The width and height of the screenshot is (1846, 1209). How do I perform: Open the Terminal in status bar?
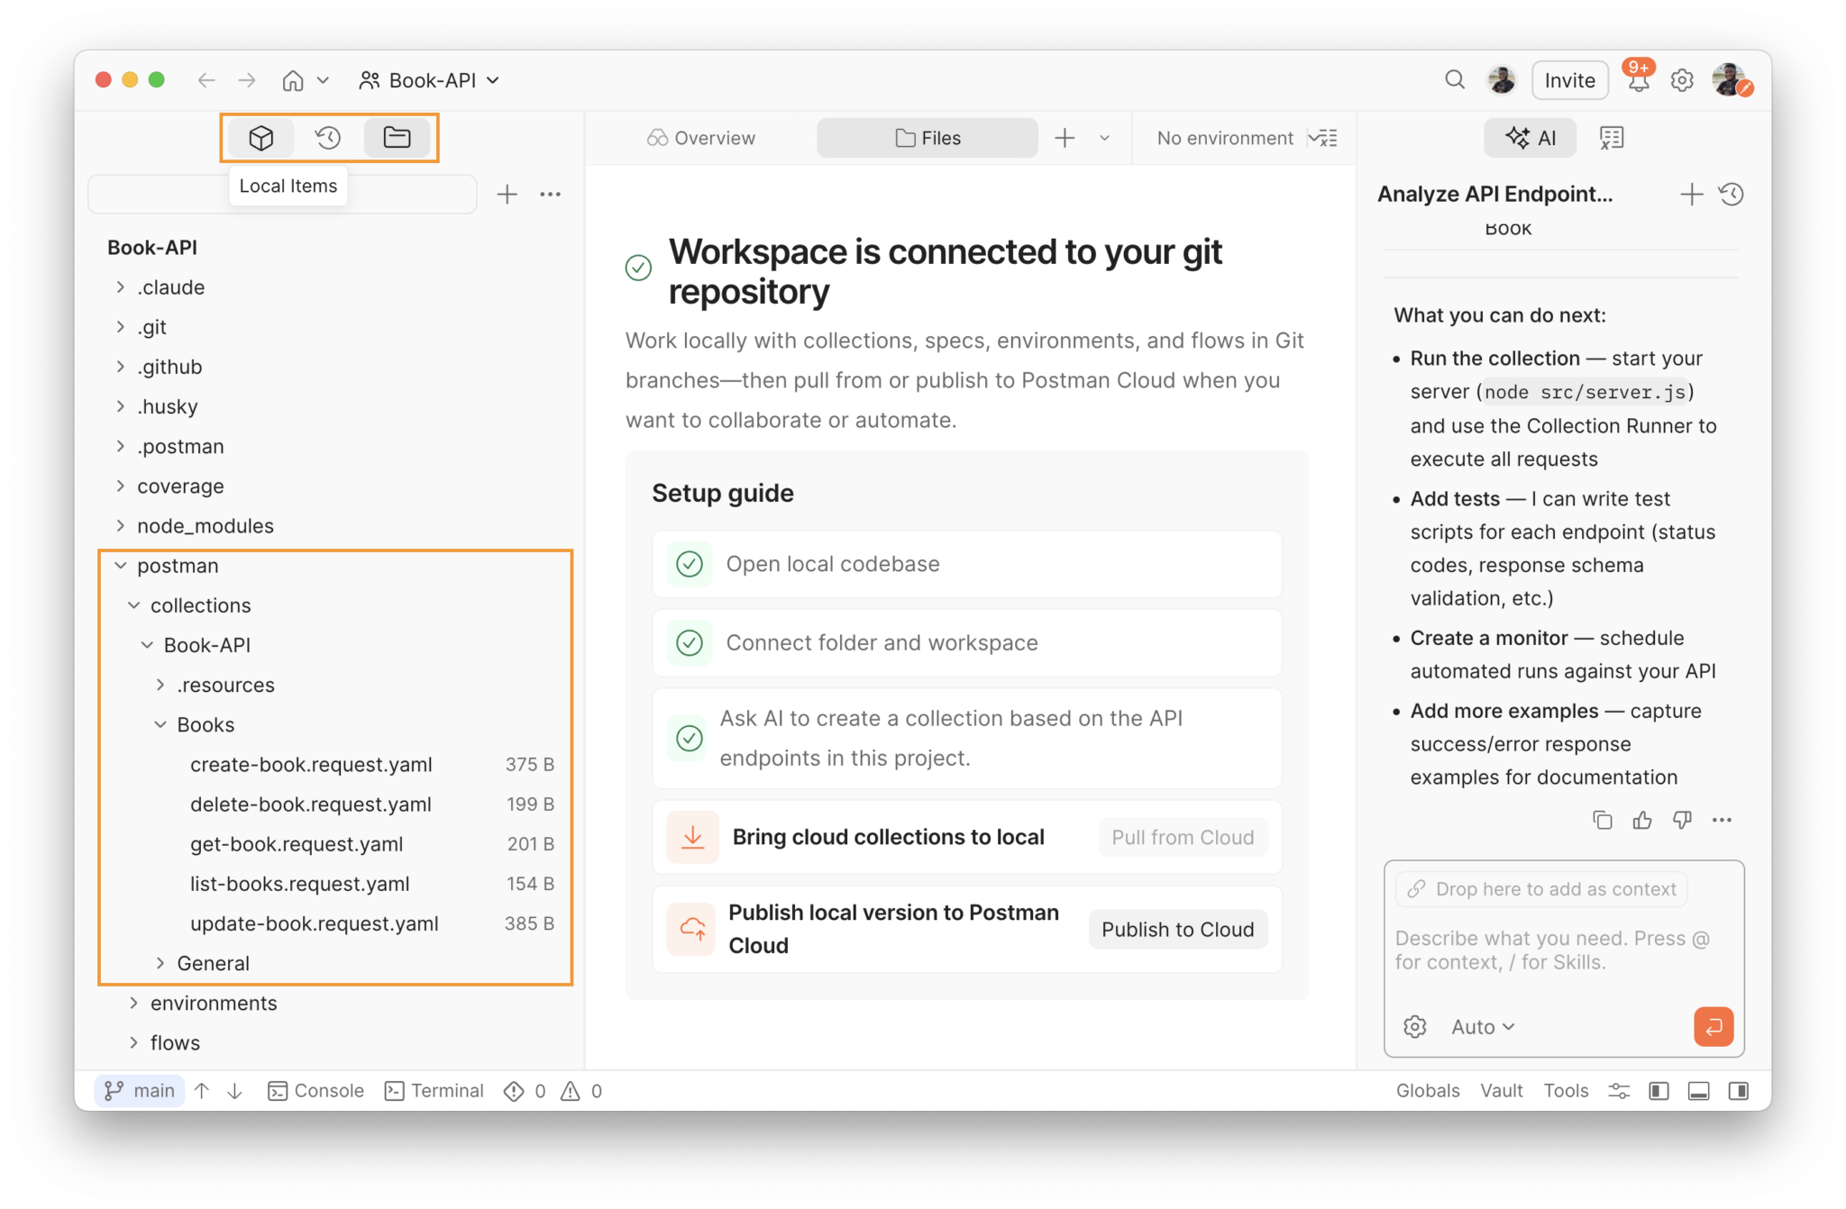(434, 1091)
